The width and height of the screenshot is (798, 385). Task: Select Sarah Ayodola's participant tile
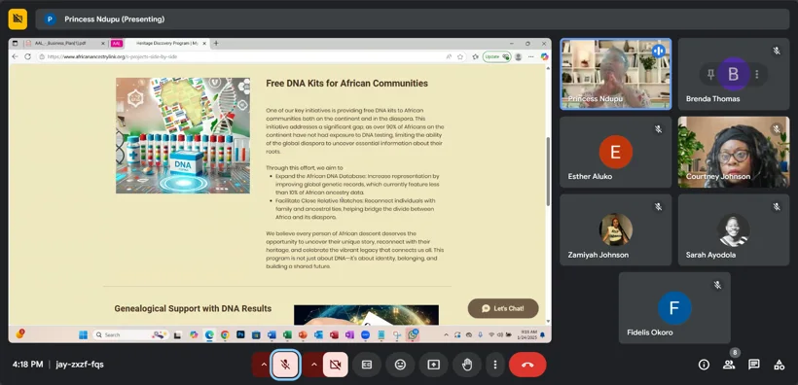[734, 229]
